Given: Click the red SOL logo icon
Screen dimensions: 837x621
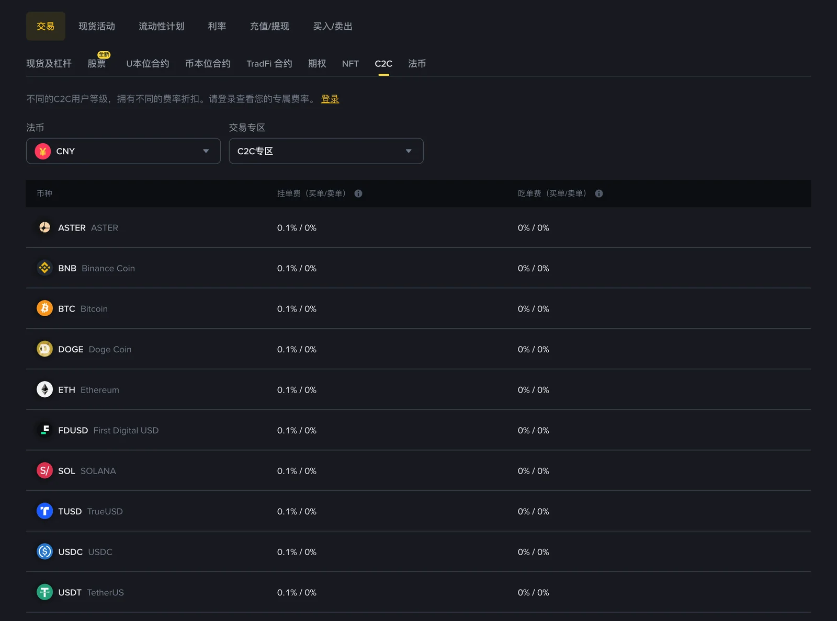Looking at the screenshot, I should tap(44, 470).
